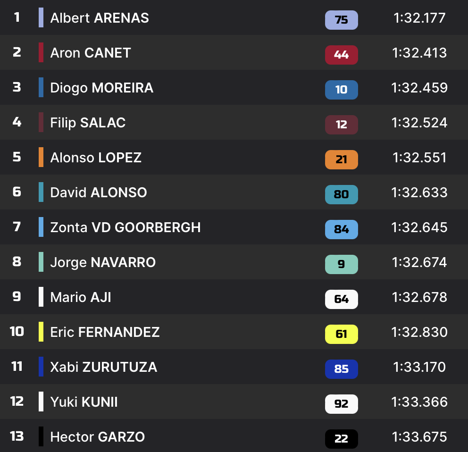Click the yellow color bar beside Eric Fernandez
The height and width of the screenshot is (452, 468).
tap(41, 332)
